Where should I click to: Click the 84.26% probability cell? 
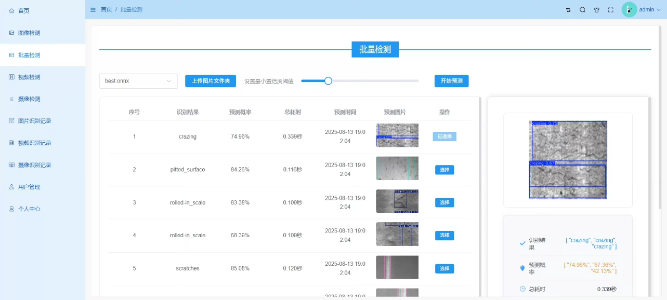240,170
